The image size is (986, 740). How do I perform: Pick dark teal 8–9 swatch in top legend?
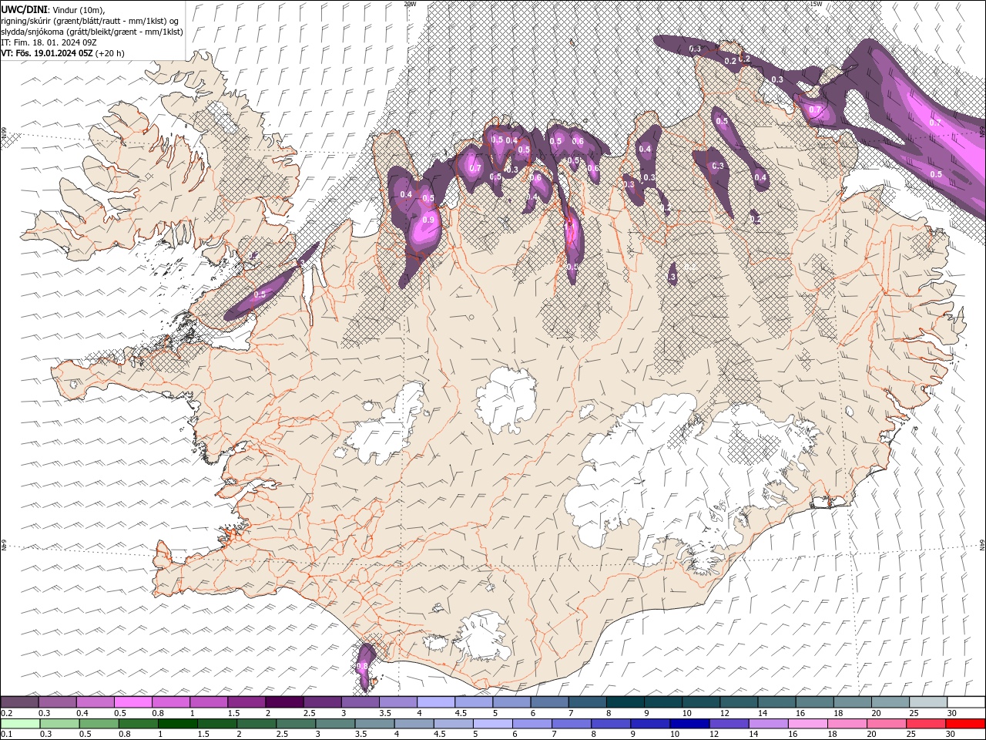624,702
